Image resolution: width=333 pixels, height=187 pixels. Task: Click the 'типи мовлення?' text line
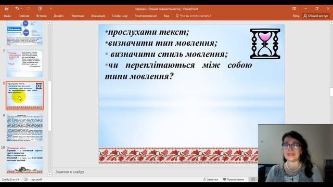139,76
